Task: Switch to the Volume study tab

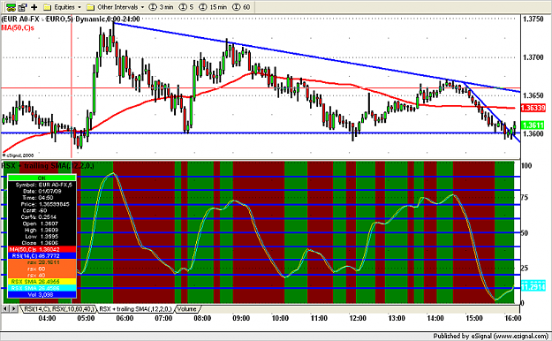Action: tap(187, 309)
